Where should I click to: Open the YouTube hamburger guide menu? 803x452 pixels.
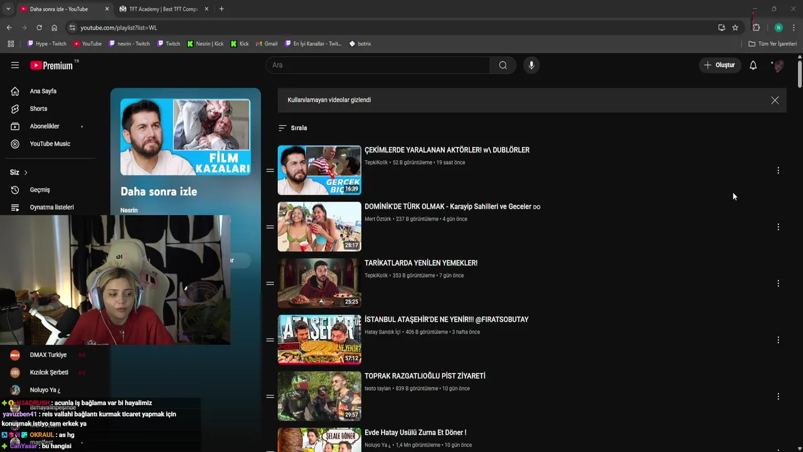click(x=15, y=65)
